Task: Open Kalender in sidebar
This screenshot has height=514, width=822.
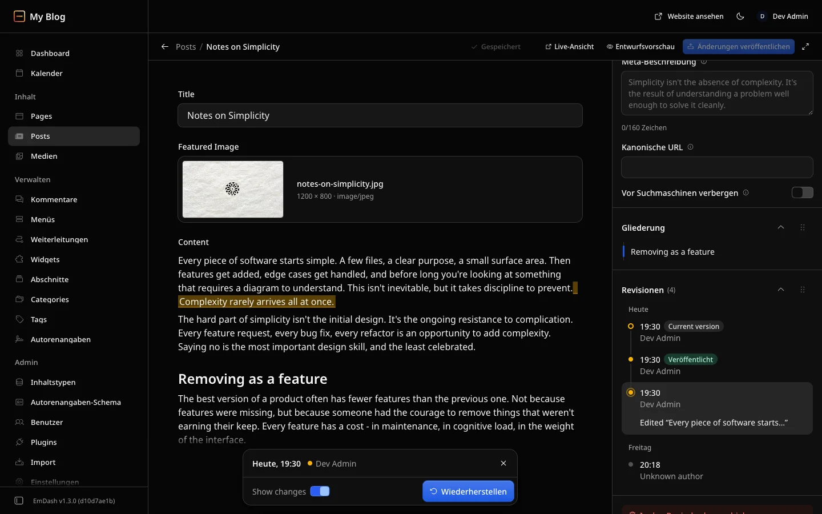Action: 74,73
